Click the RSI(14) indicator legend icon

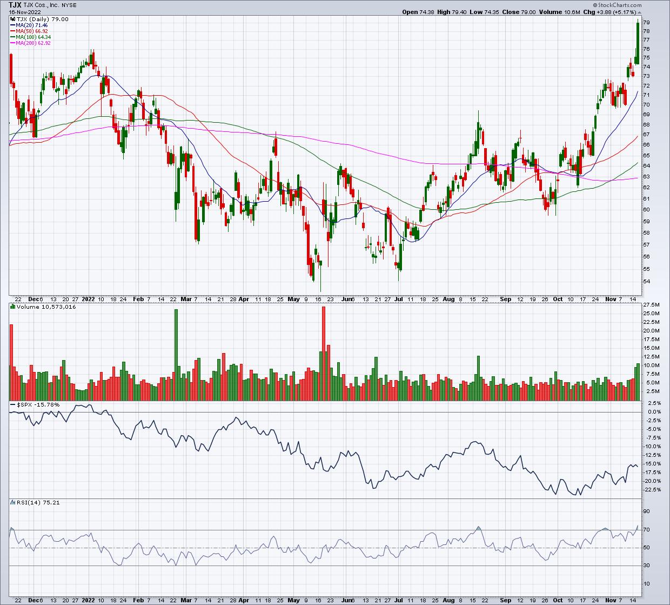point(12,502)
